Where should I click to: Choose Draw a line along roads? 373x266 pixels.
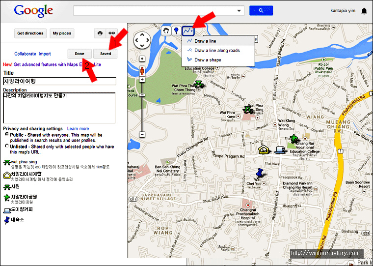coord(218,51)
